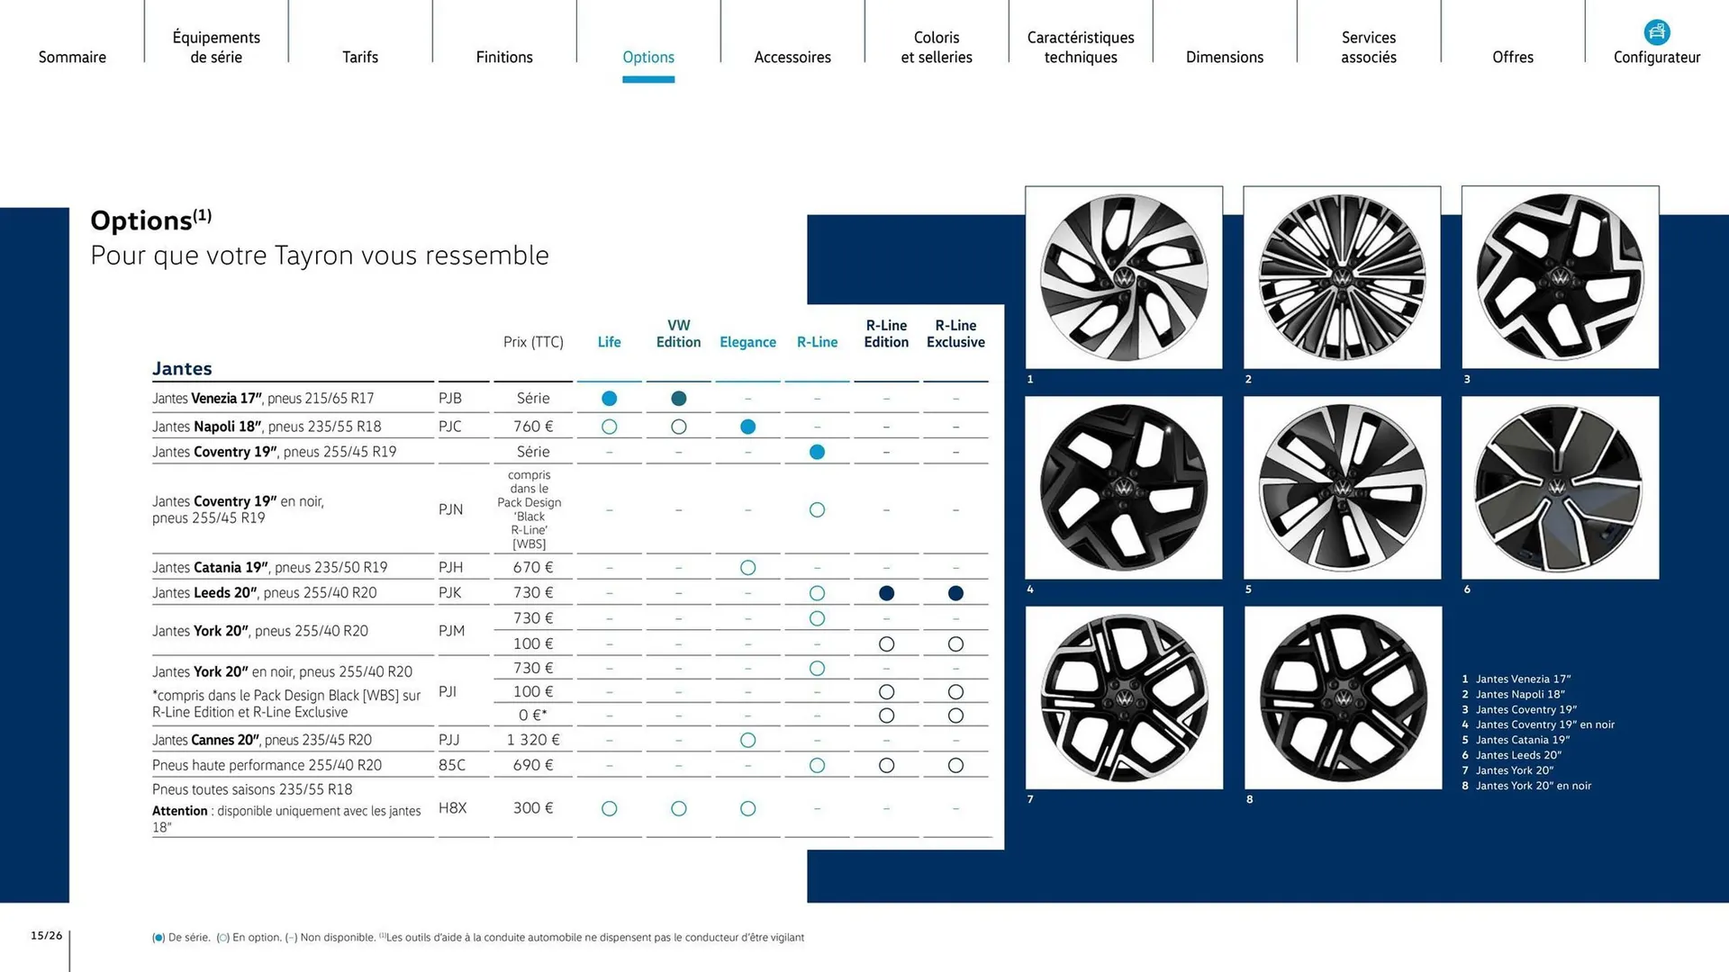Select Cannes 20" option circle under Elegance
Screen dimensions: 1729x972
pyautogui.click(x=747, y=740)
